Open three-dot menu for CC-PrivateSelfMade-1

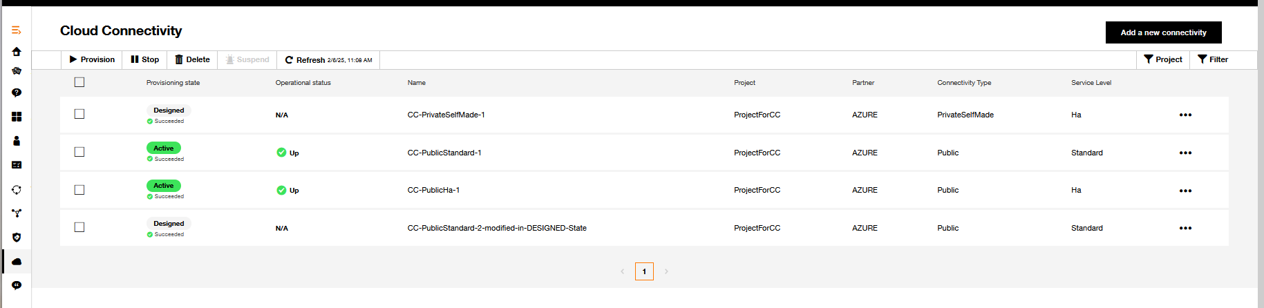(x=1185, y=115)
